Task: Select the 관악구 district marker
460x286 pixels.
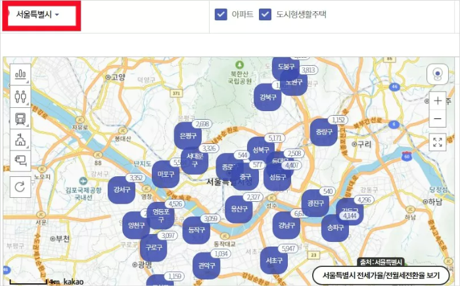Action: [x=206, y=266]
